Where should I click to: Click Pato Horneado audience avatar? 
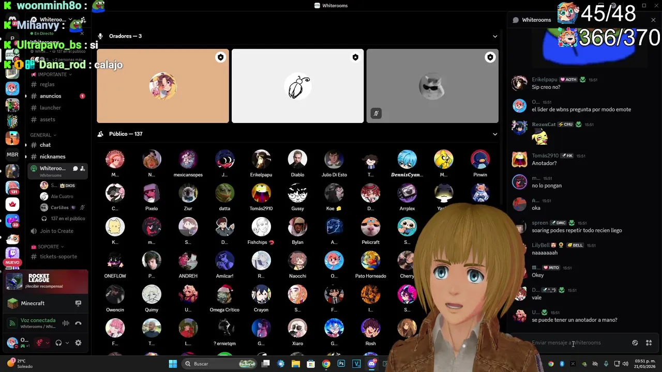pos(370,260)
